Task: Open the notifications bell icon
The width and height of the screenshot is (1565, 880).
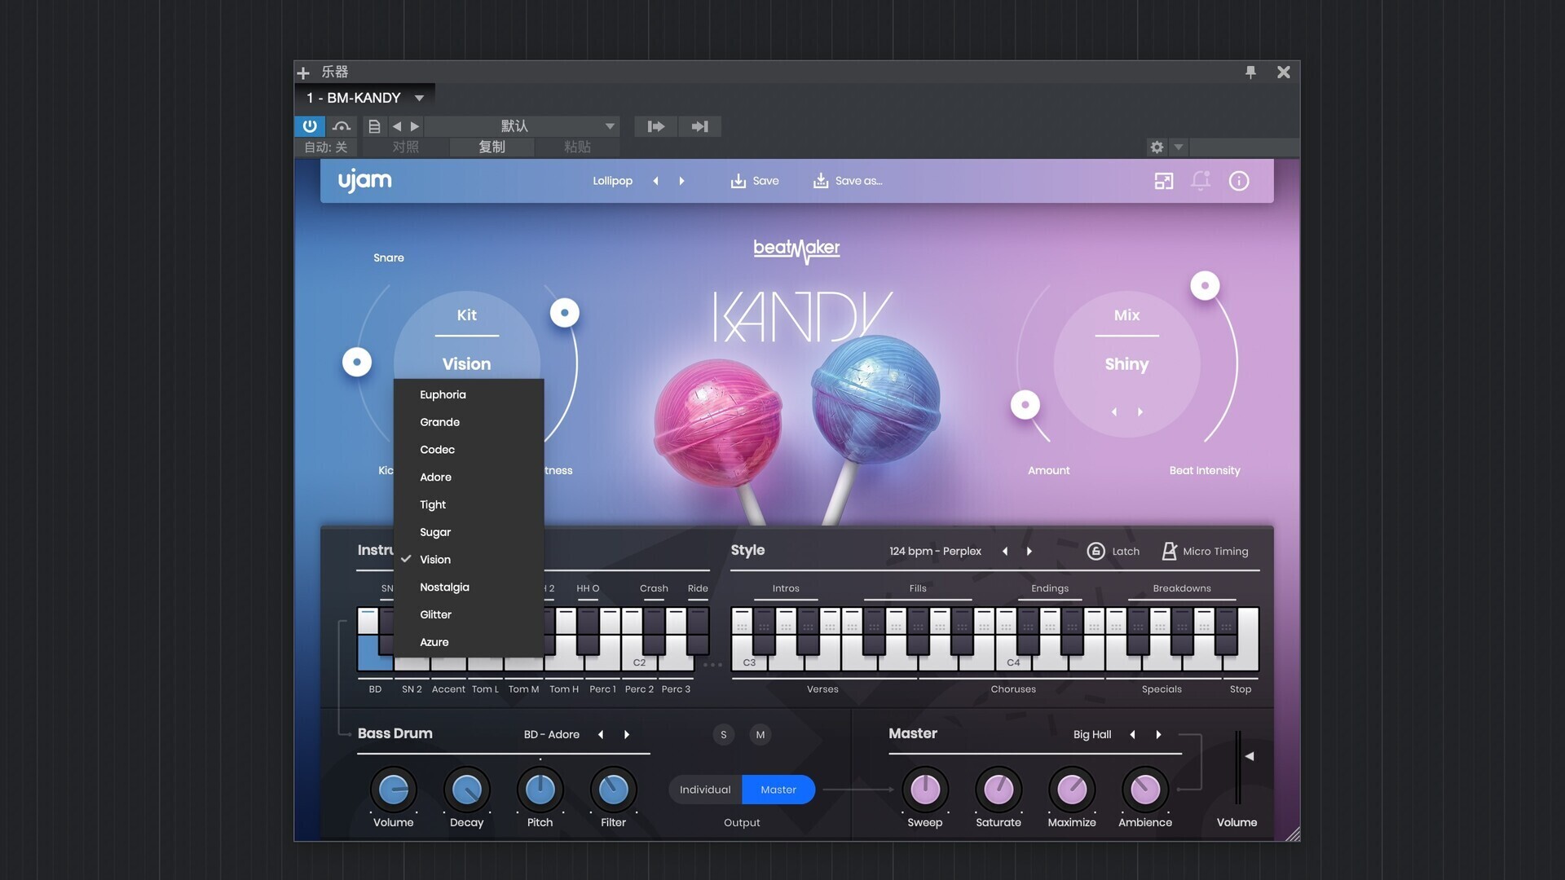Action: pos(1201,181)
